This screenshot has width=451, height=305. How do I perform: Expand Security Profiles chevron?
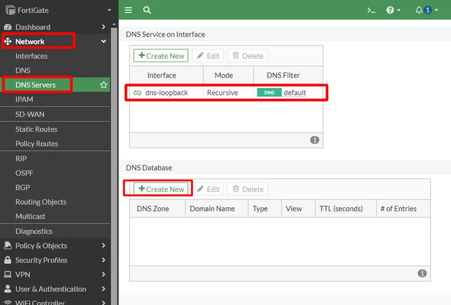[x=104, y=260]
